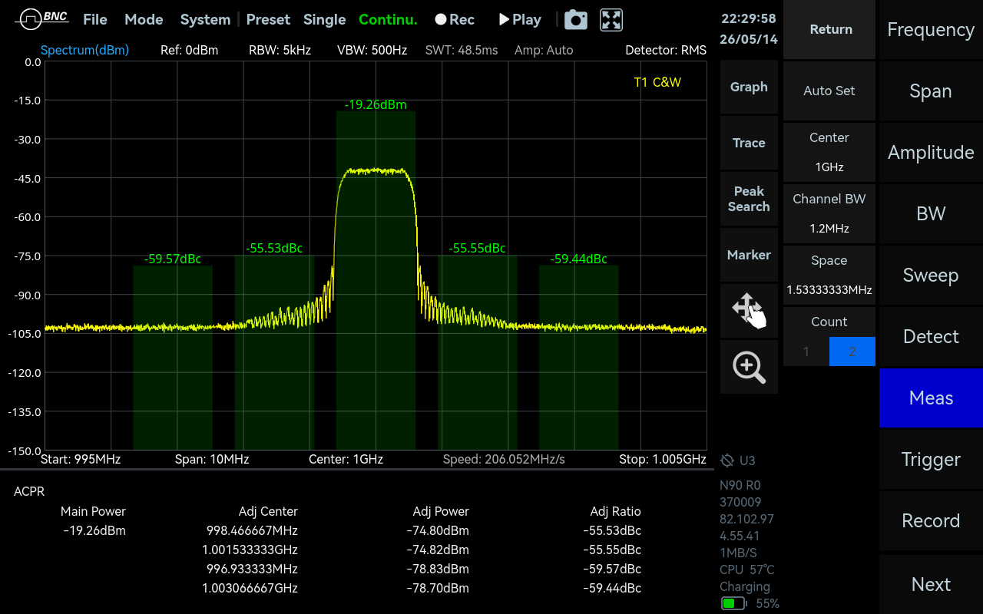Toggle fullscreen with the expand-arrows icon
Screen dimensions: 983x614
[611, 20]
